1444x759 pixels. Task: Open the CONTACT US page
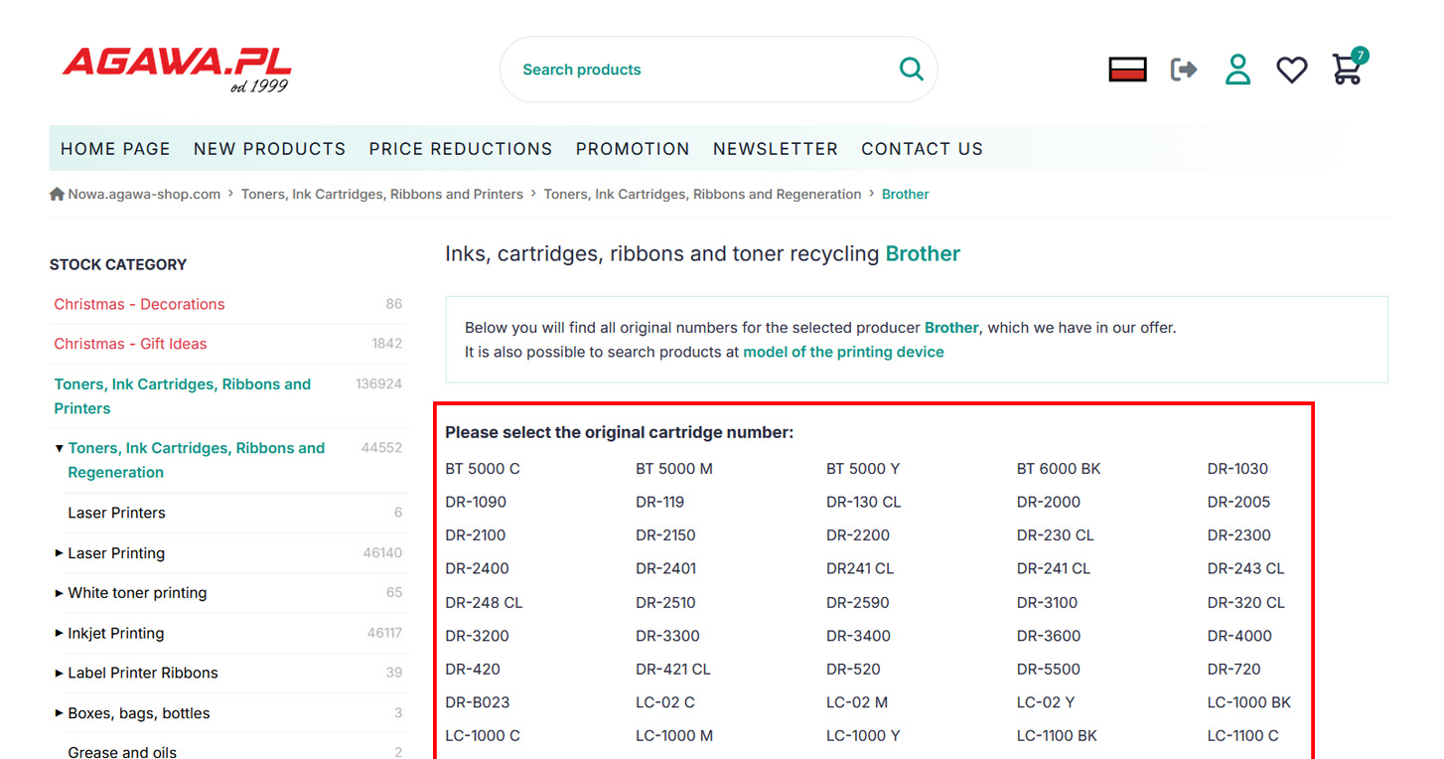[922, 149]
